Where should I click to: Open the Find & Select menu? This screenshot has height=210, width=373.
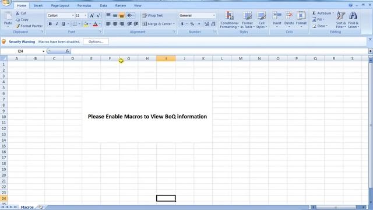tap(353, 20)
